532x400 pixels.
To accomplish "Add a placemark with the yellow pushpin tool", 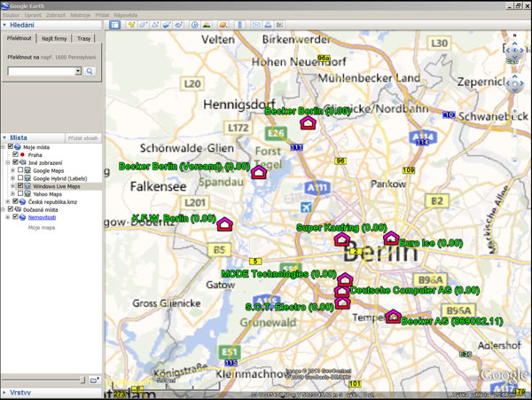I will click(x=131, y=25).
